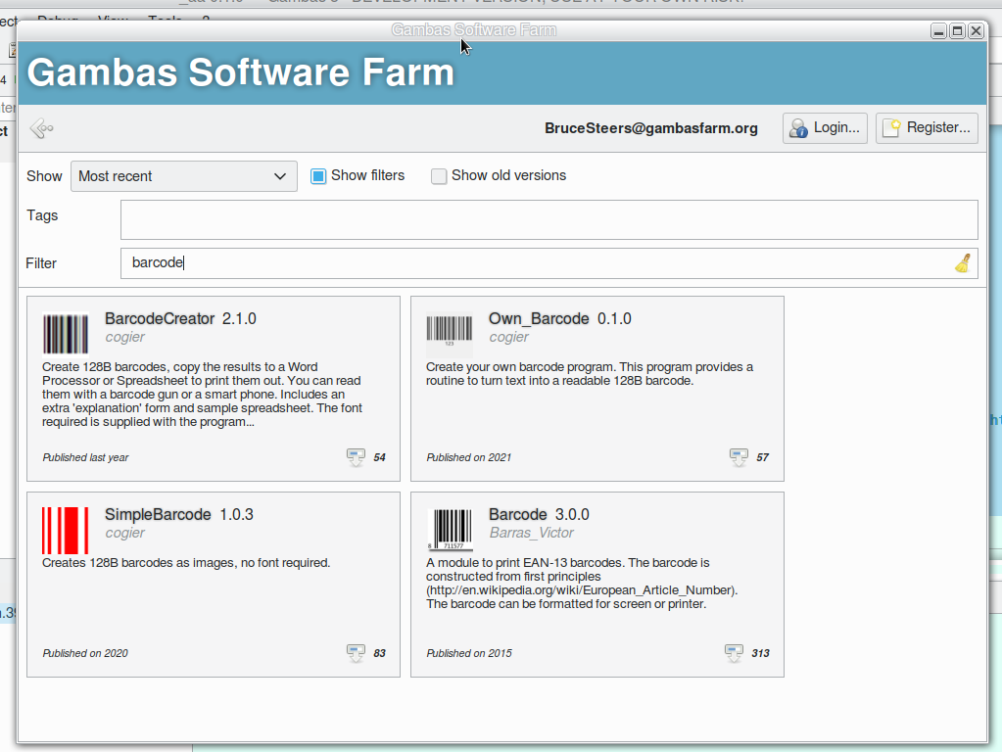The width and height of the screenshot is (1002, 752).
Task: Open the Barcode 3.0.0 title by Barras_Victor
Action: coord(518,514)
